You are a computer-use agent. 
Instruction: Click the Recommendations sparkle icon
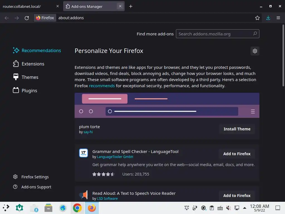16,50
